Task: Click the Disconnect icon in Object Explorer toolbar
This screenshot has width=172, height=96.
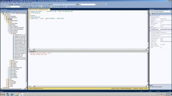Action: 9,11
